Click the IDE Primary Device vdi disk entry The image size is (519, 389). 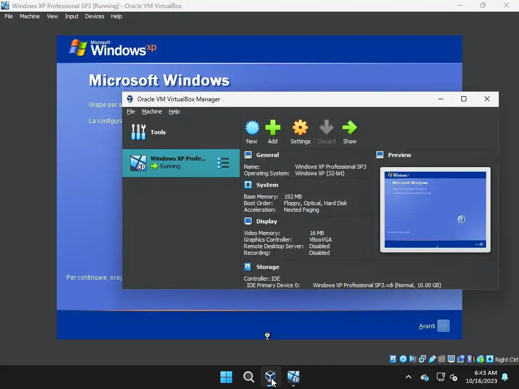[x=377, y=285]
